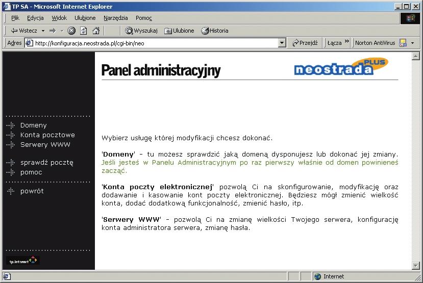Image resolution: width=423 pixels, height=283 pixels.
Task: Open the Narzędzia menu
Action: click(x=115, y=18)
